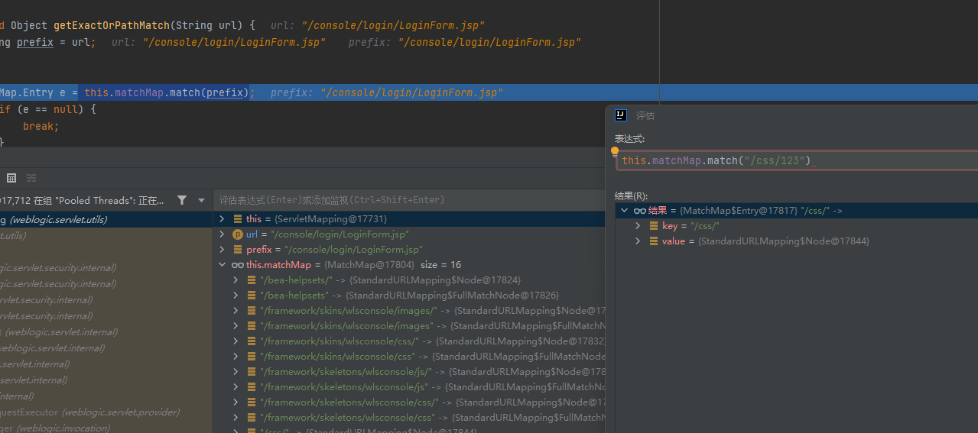Expand "/framework/skins/wlsconsole/images" FullMatchNode entry
Viewport: 978px width, 433px height.
pyautogui.click(x=236, y=326)
